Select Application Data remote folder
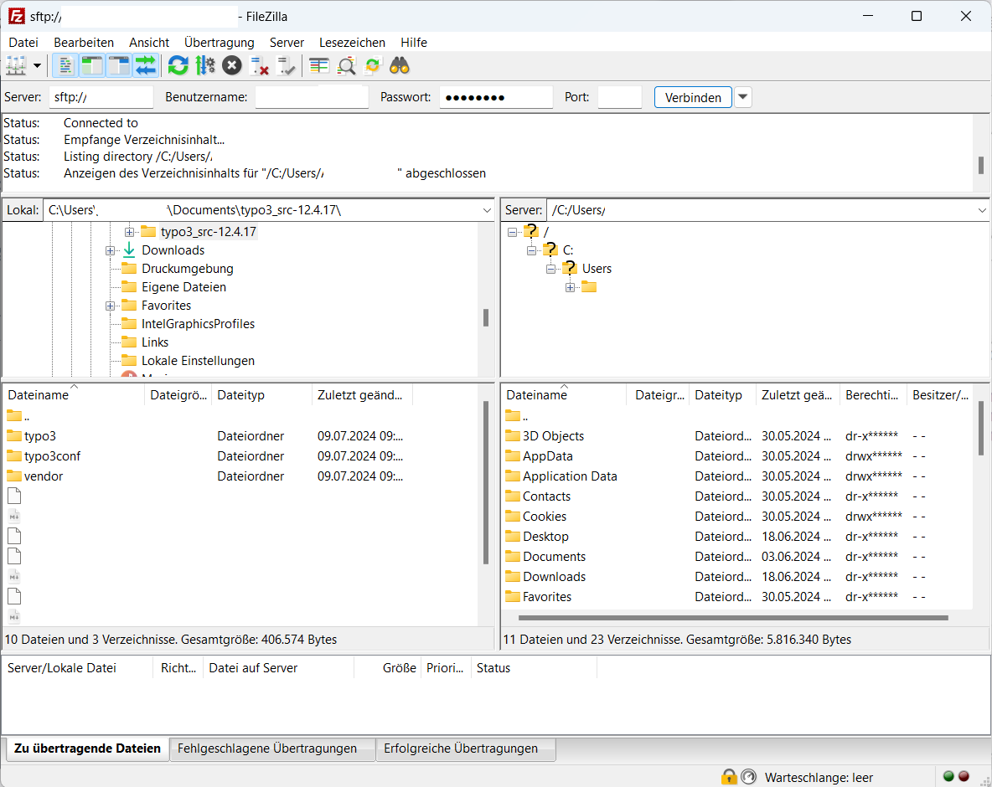 click(570, 476)
